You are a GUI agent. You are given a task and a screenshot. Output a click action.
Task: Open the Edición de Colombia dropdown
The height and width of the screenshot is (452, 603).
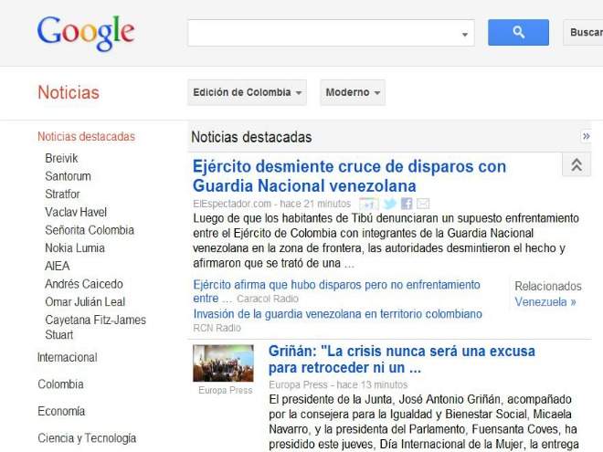(247, 92)
